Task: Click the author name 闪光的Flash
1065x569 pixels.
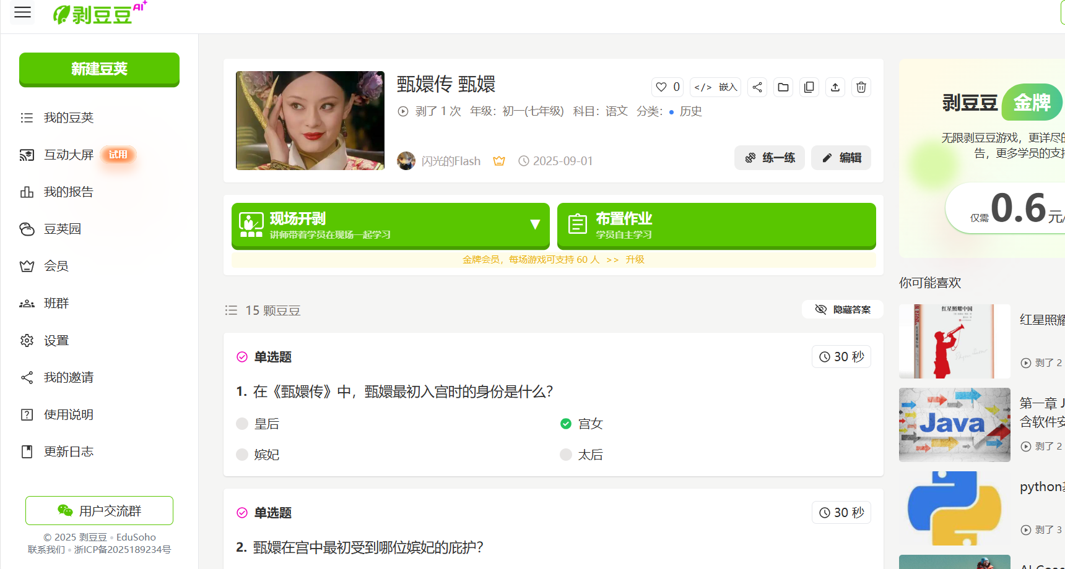Action: (451, 161)
